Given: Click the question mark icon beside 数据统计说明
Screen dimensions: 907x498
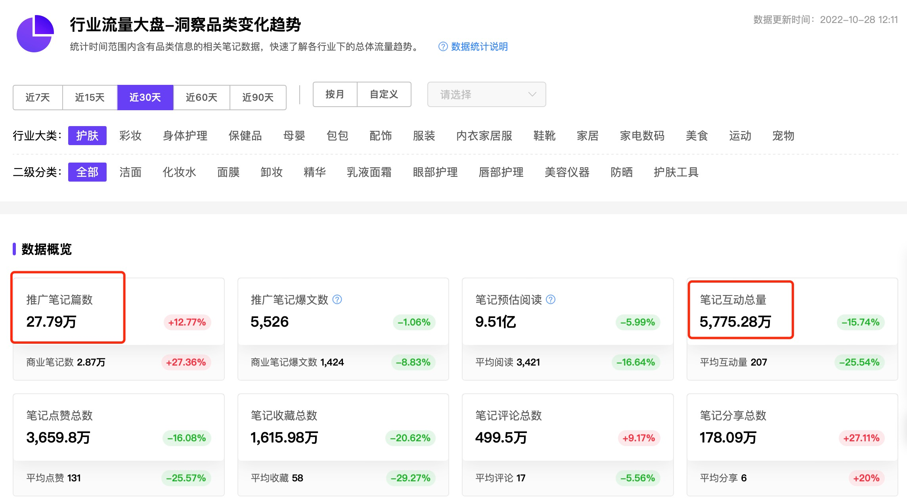Looking at the screenshot, I should tap(443, 47).
